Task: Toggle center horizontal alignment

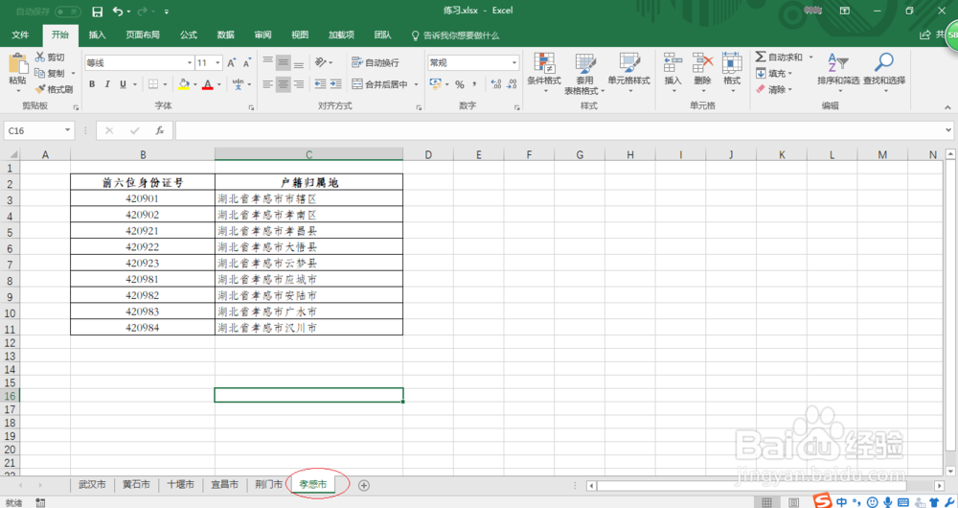Action: point(283,84)
